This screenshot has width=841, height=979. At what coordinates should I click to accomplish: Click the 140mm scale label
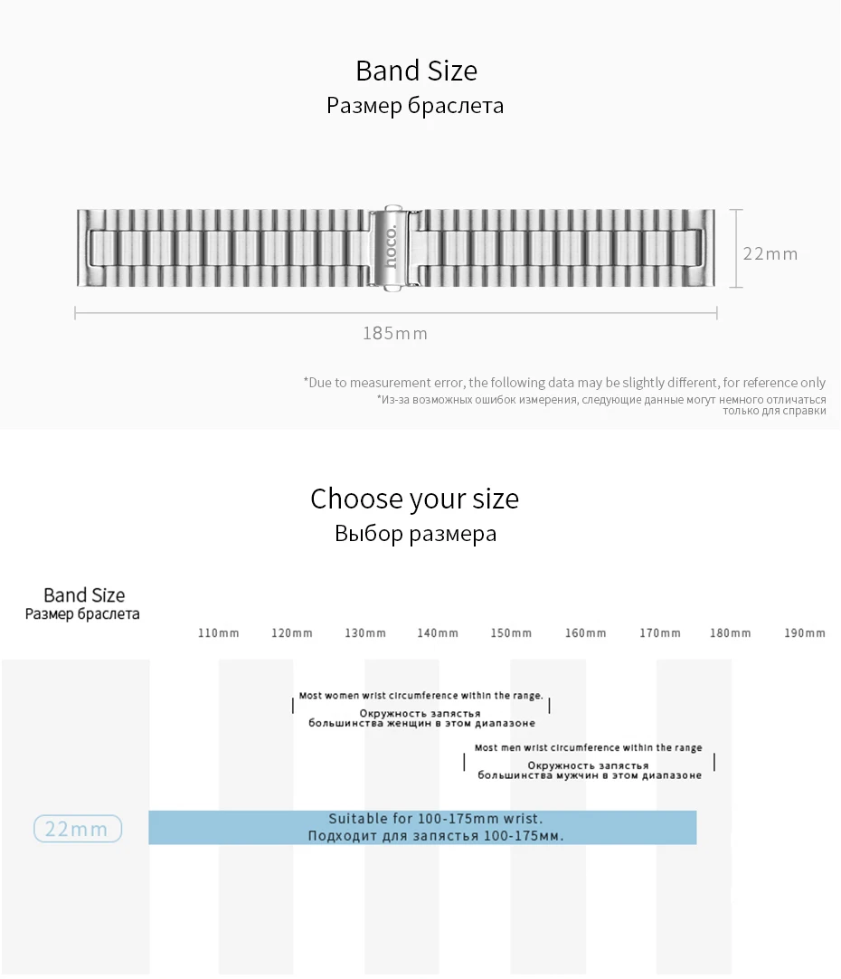click(x=438, y=633)
